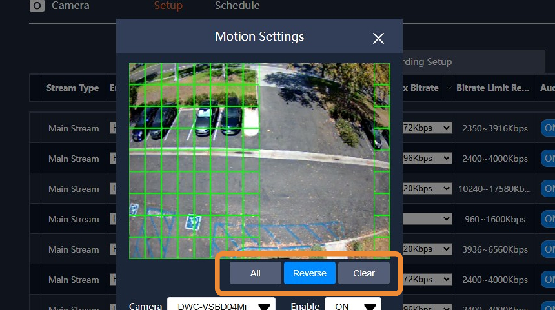Open bitrate dropdown in 960~1600Kbps row

pos(427,218)
